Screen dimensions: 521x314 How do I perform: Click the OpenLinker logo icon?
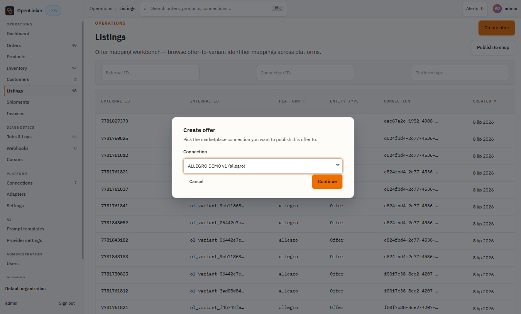[10, 11]
